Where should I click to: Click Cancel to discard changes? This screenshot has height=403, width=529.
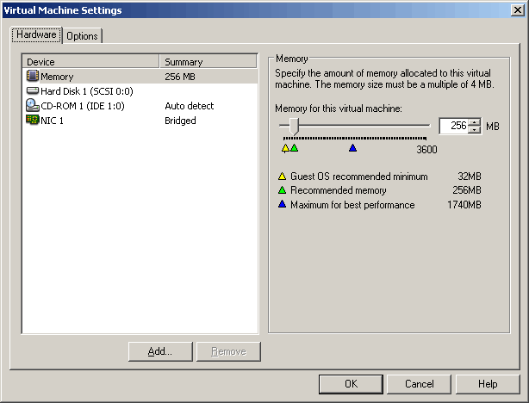[x=419, y=384]
